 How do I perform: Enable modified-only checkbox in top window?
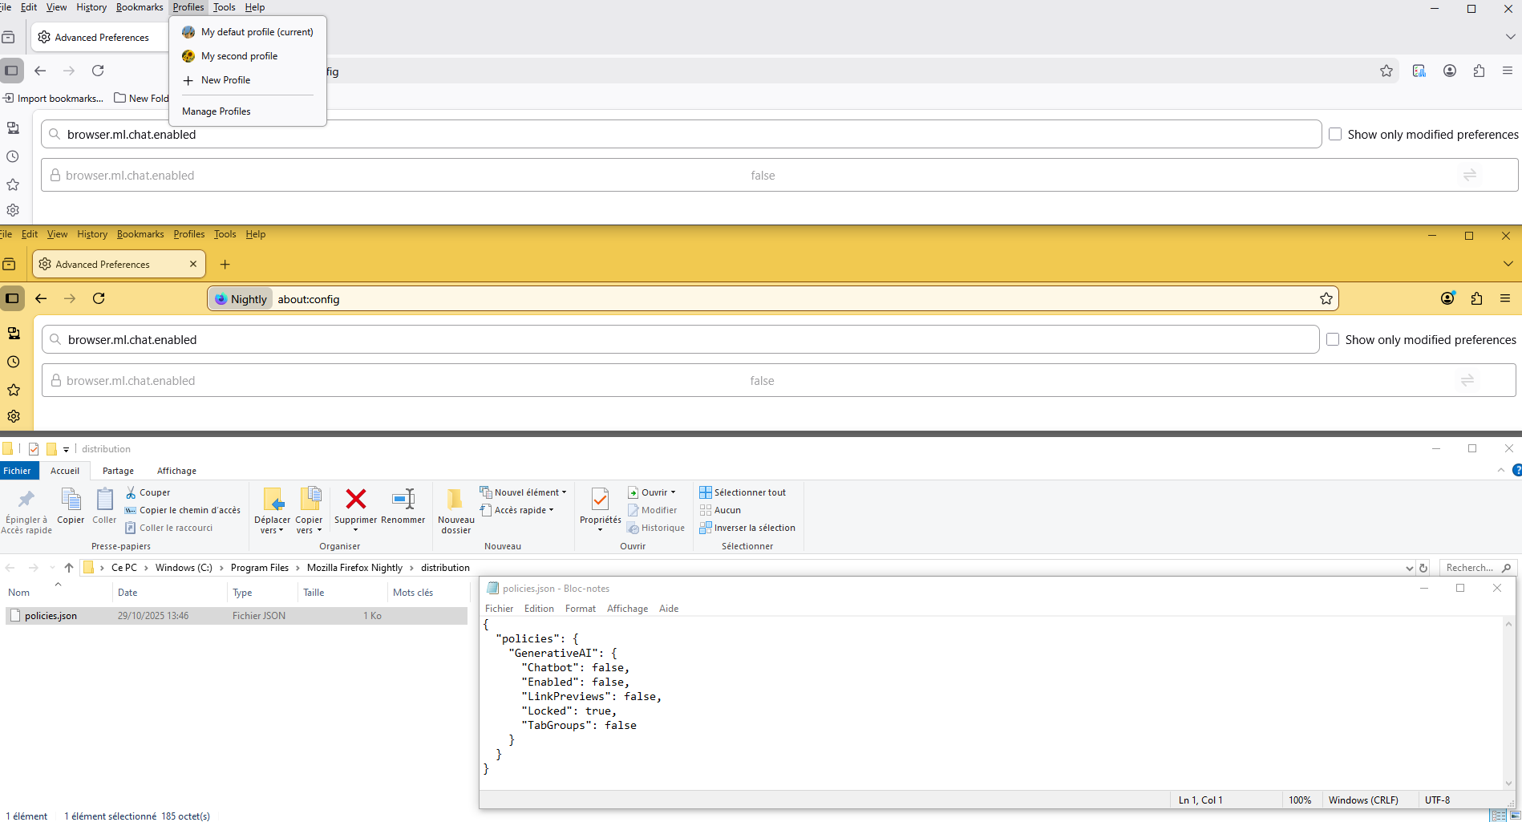pos(1335,134)
